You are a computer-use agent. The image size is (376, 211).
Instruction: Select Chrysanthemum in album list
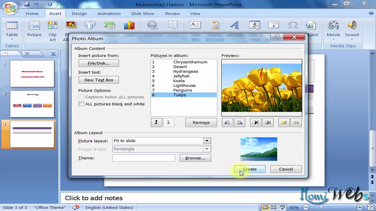184,62
